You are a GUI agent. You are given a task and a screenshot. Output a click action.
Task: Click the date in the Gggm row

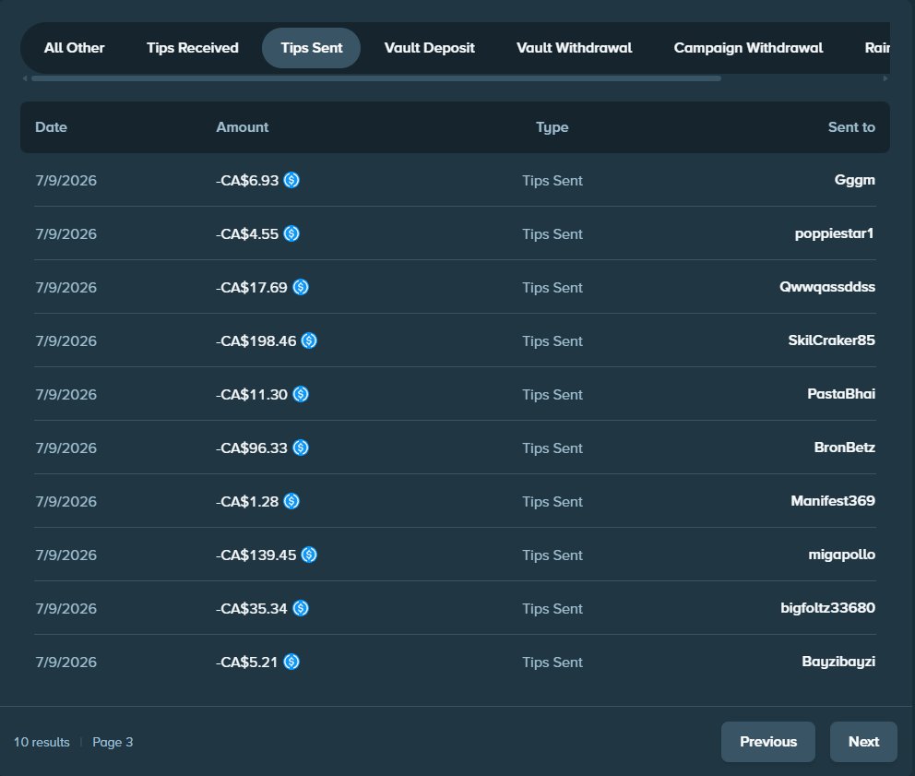pyautogui.click(x=65, y=181)
